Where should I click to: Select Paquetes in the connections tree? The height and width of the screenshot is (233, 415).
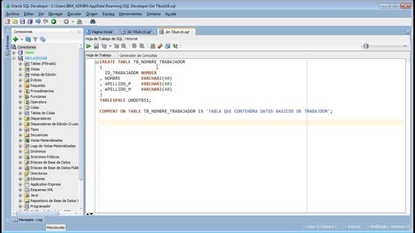coord(38,85)
